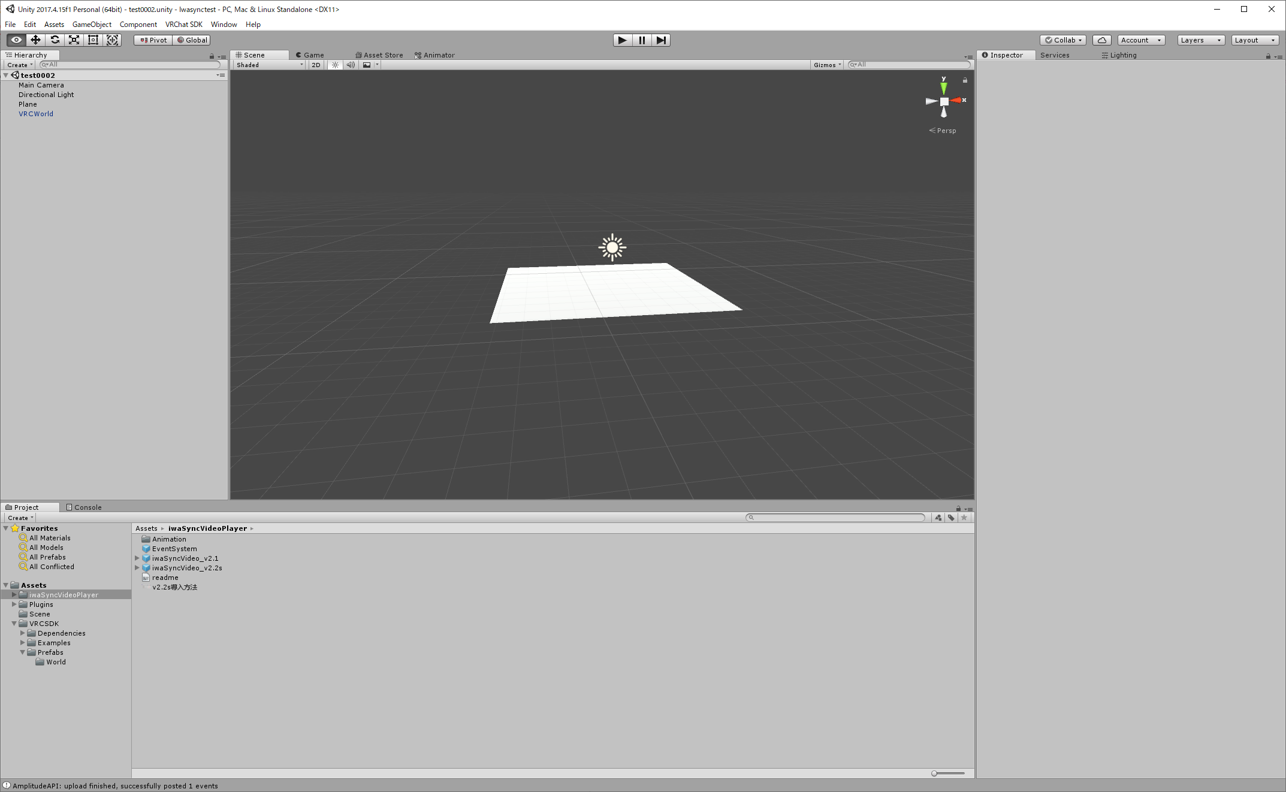Click the Global orientation button
The image size is (1286, 792).
[x=192, y=40]
